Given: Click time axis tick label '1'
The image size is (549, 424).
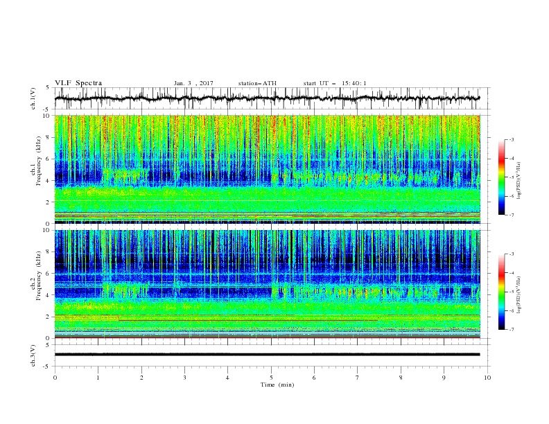Looking at the screenshot, I should 98,378.
